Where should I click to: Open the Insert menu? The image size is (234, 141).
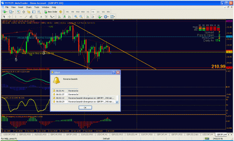pyautogui.click(x=21, y=7)
